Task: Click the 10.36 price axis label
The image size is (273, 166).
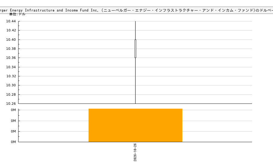Action: (11, 58)
